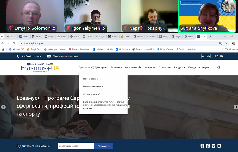Click the National Office Erasmus+UA logo
The image size is (238, 152).
coord(40,67)
